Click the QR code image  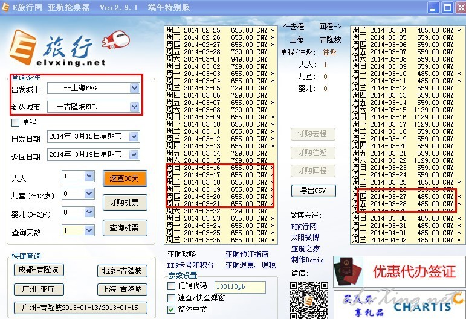[x=309, y=300]
